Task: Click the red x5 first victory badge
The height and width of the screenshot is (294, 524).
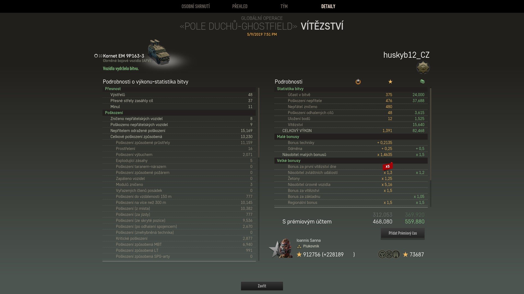Action: [388, 166]
